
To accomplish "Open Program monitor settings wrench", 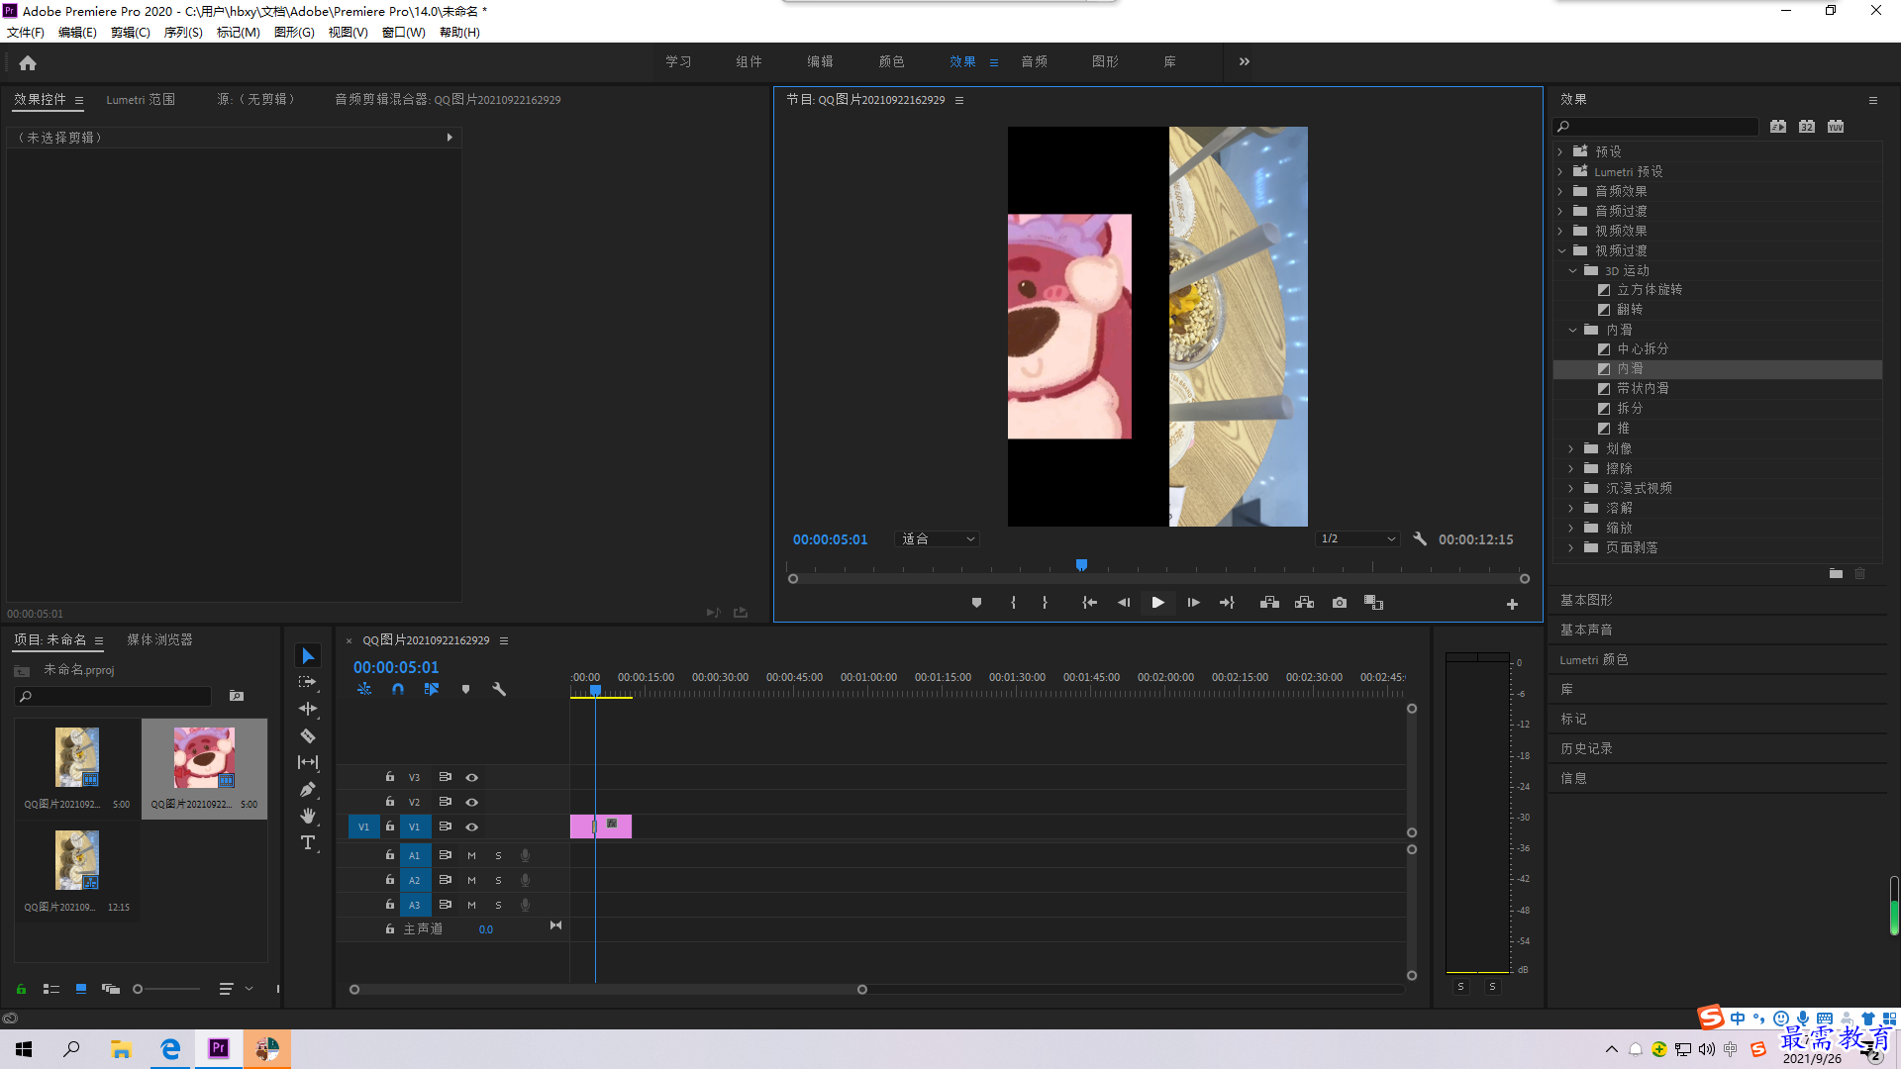I will pyautogui.click(x=1420, y=539).
